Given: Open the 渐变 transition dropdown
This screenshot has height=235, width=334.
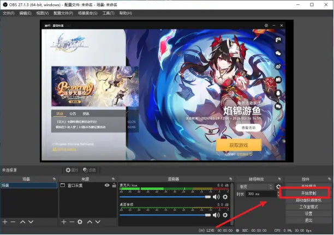Looking at the screenshot, I should tap(255, 187).
